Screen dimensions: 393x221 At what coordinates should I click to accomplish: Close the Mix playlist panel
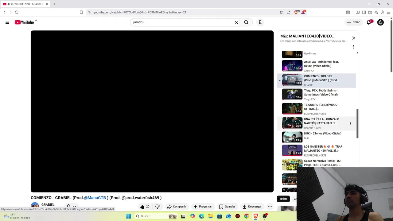coord(354,38)
